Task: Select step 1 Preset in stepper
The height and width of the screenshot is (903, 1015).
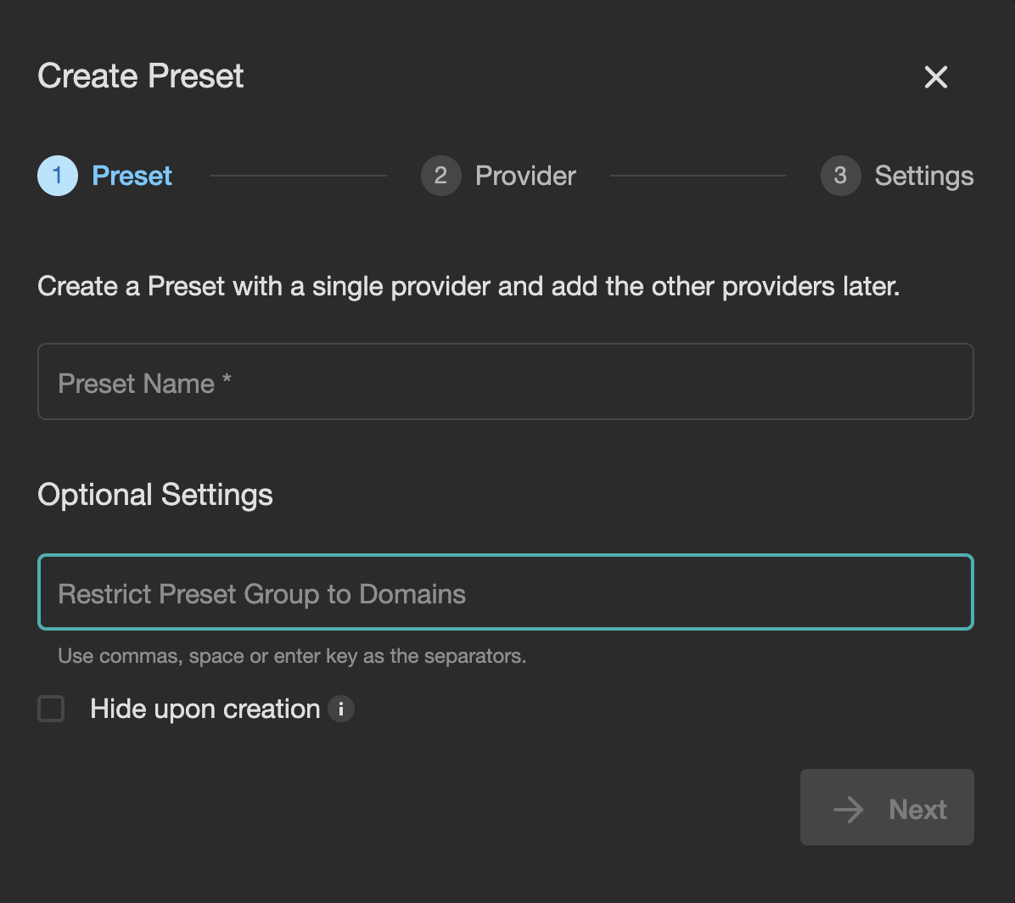Action: pyautogui.click(x=105, y=176)
